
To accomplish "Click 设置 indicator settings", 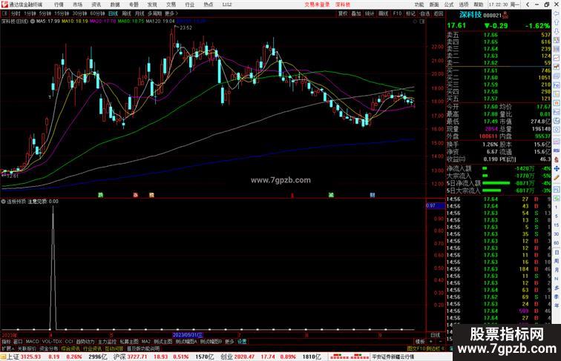I will (242, 342).
